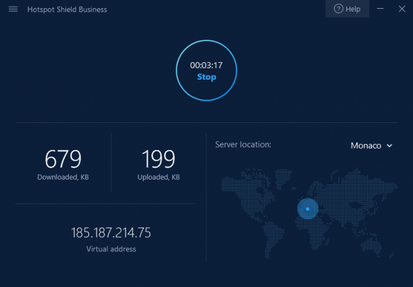Click the Help button
The width and height of the screenshot is (413, 287).
click(x=347, y=9)
